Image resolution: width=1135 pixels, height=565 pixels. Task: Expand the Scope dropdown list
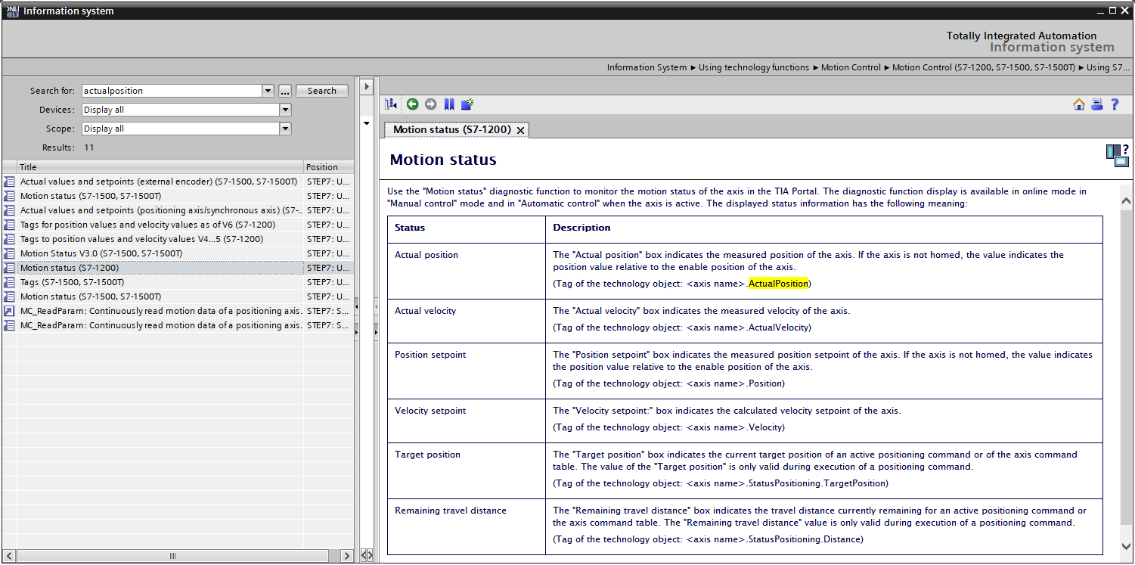tap(285, 129)
